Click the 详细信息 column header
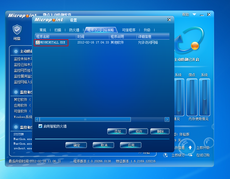This screenshot has height=179, width=230. (153, 37)
